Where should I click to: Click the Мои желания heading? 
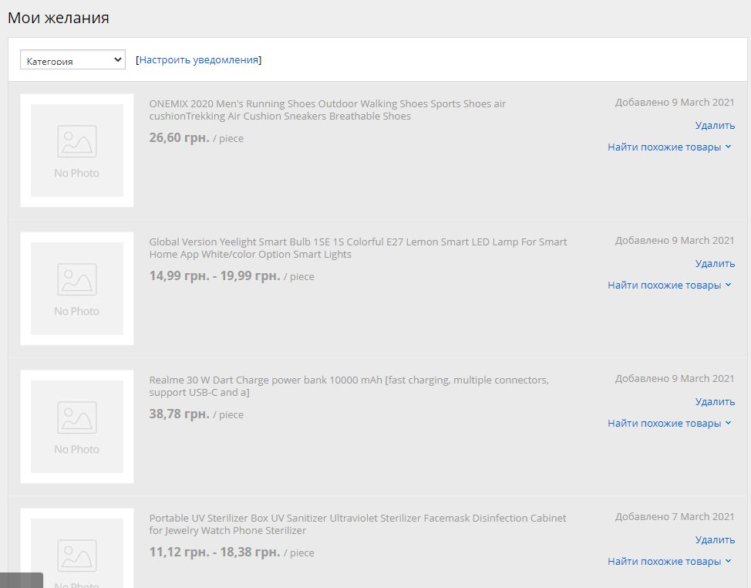click(x=59, y=18)
